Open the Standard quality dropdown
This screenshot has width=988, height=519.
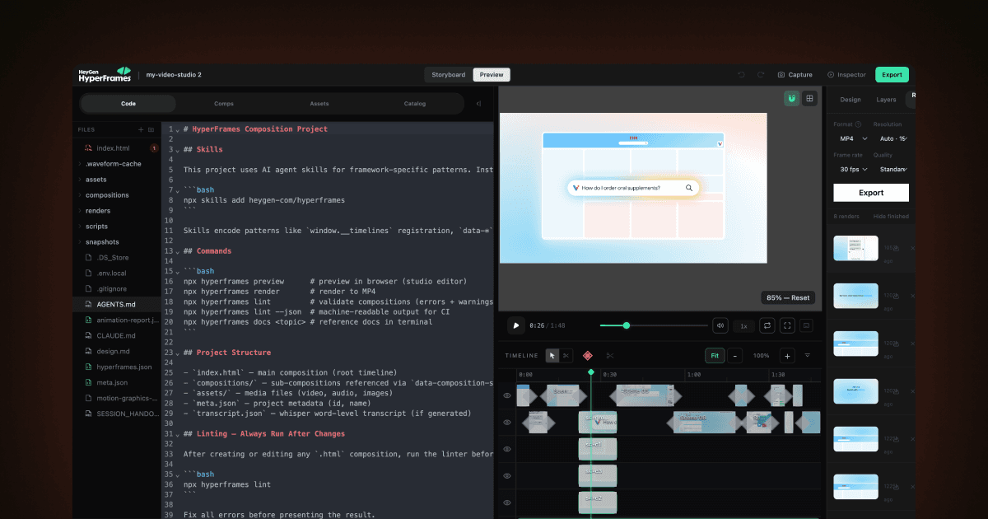[892, 169]
